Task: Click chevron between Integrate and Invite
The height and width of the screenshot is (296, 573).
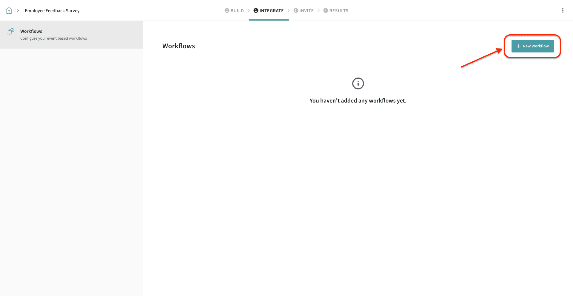Action: 289,11
